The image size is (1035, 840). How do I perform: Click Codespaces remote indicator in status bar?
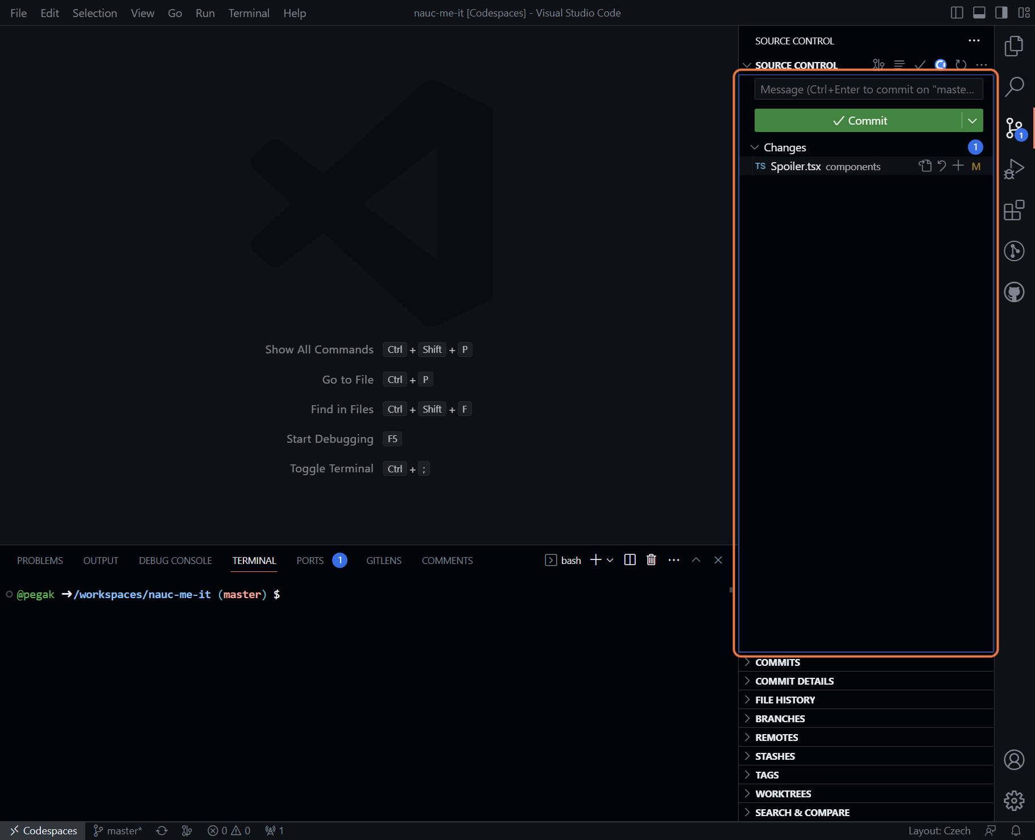pos(43,831)
